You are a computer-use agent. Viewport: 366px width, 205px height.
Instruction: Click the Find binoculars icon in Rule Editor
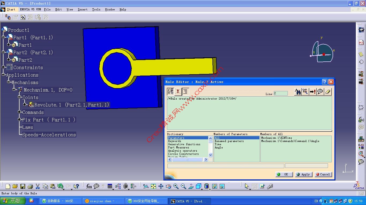coord(298,92)
